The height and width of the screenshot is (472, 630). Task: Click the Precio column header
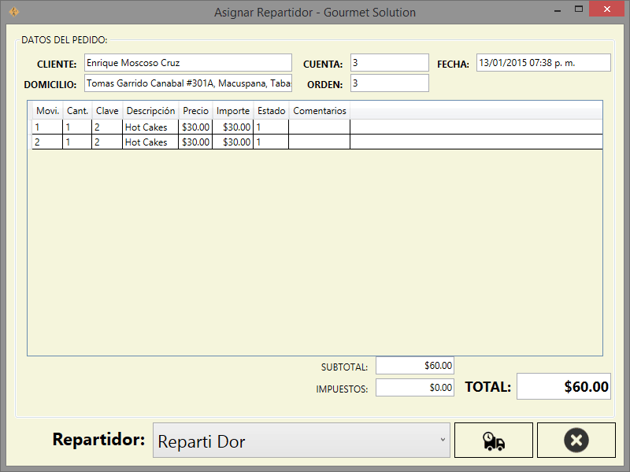pyautogui.click(x=195, y=111)
